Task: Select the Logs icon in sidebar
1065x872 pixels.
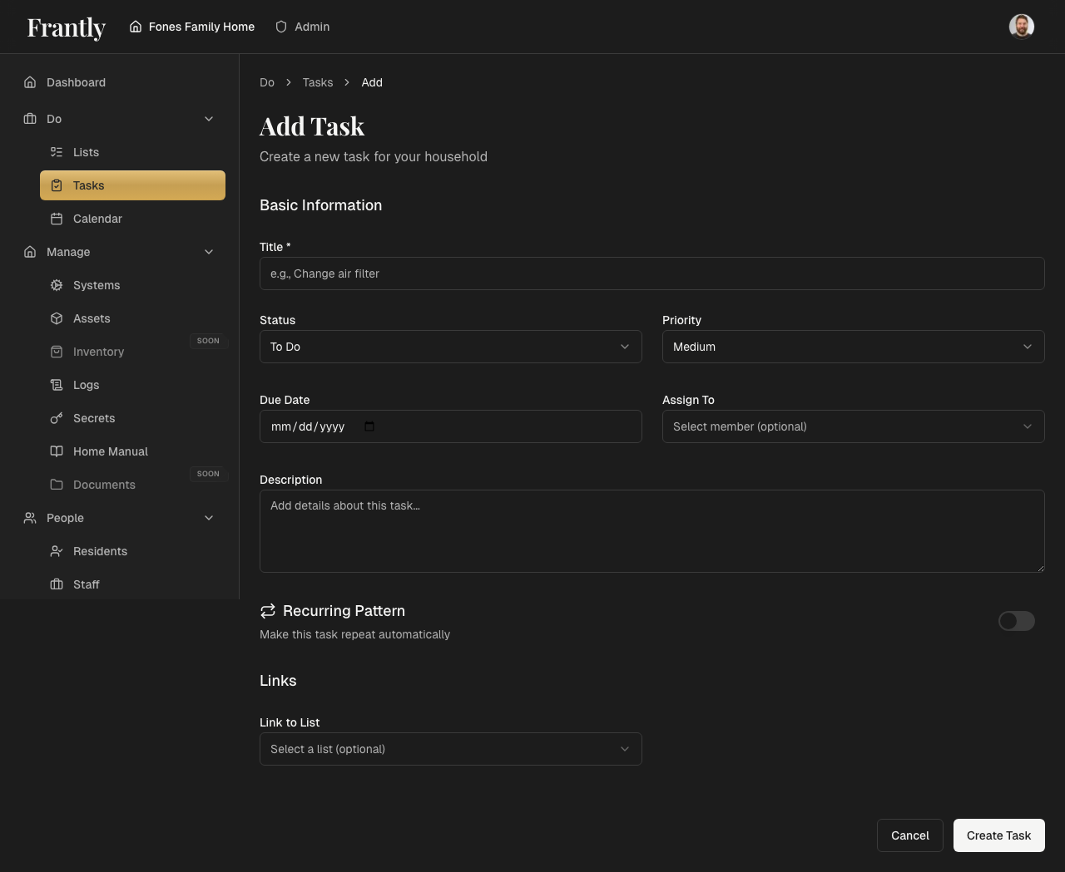Action: 56,385
